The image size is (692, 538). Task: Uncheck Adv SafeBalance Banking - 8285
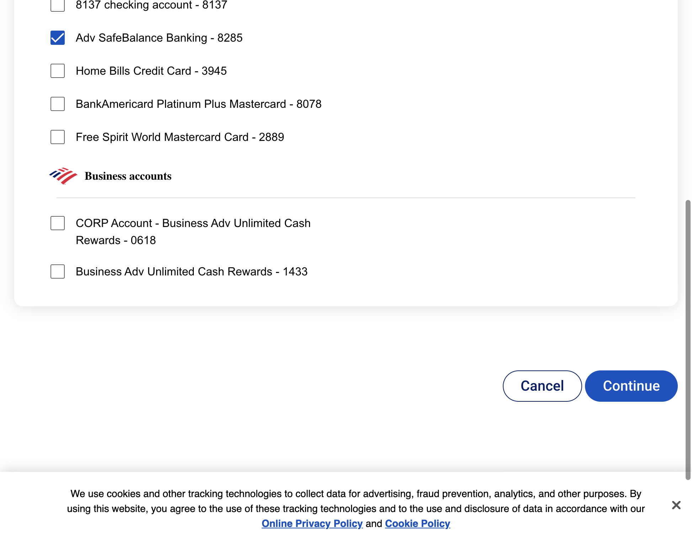58,38
